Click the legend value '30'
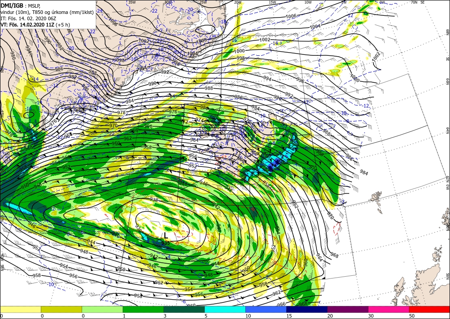 pyautogui.click(x=370, y=316)
